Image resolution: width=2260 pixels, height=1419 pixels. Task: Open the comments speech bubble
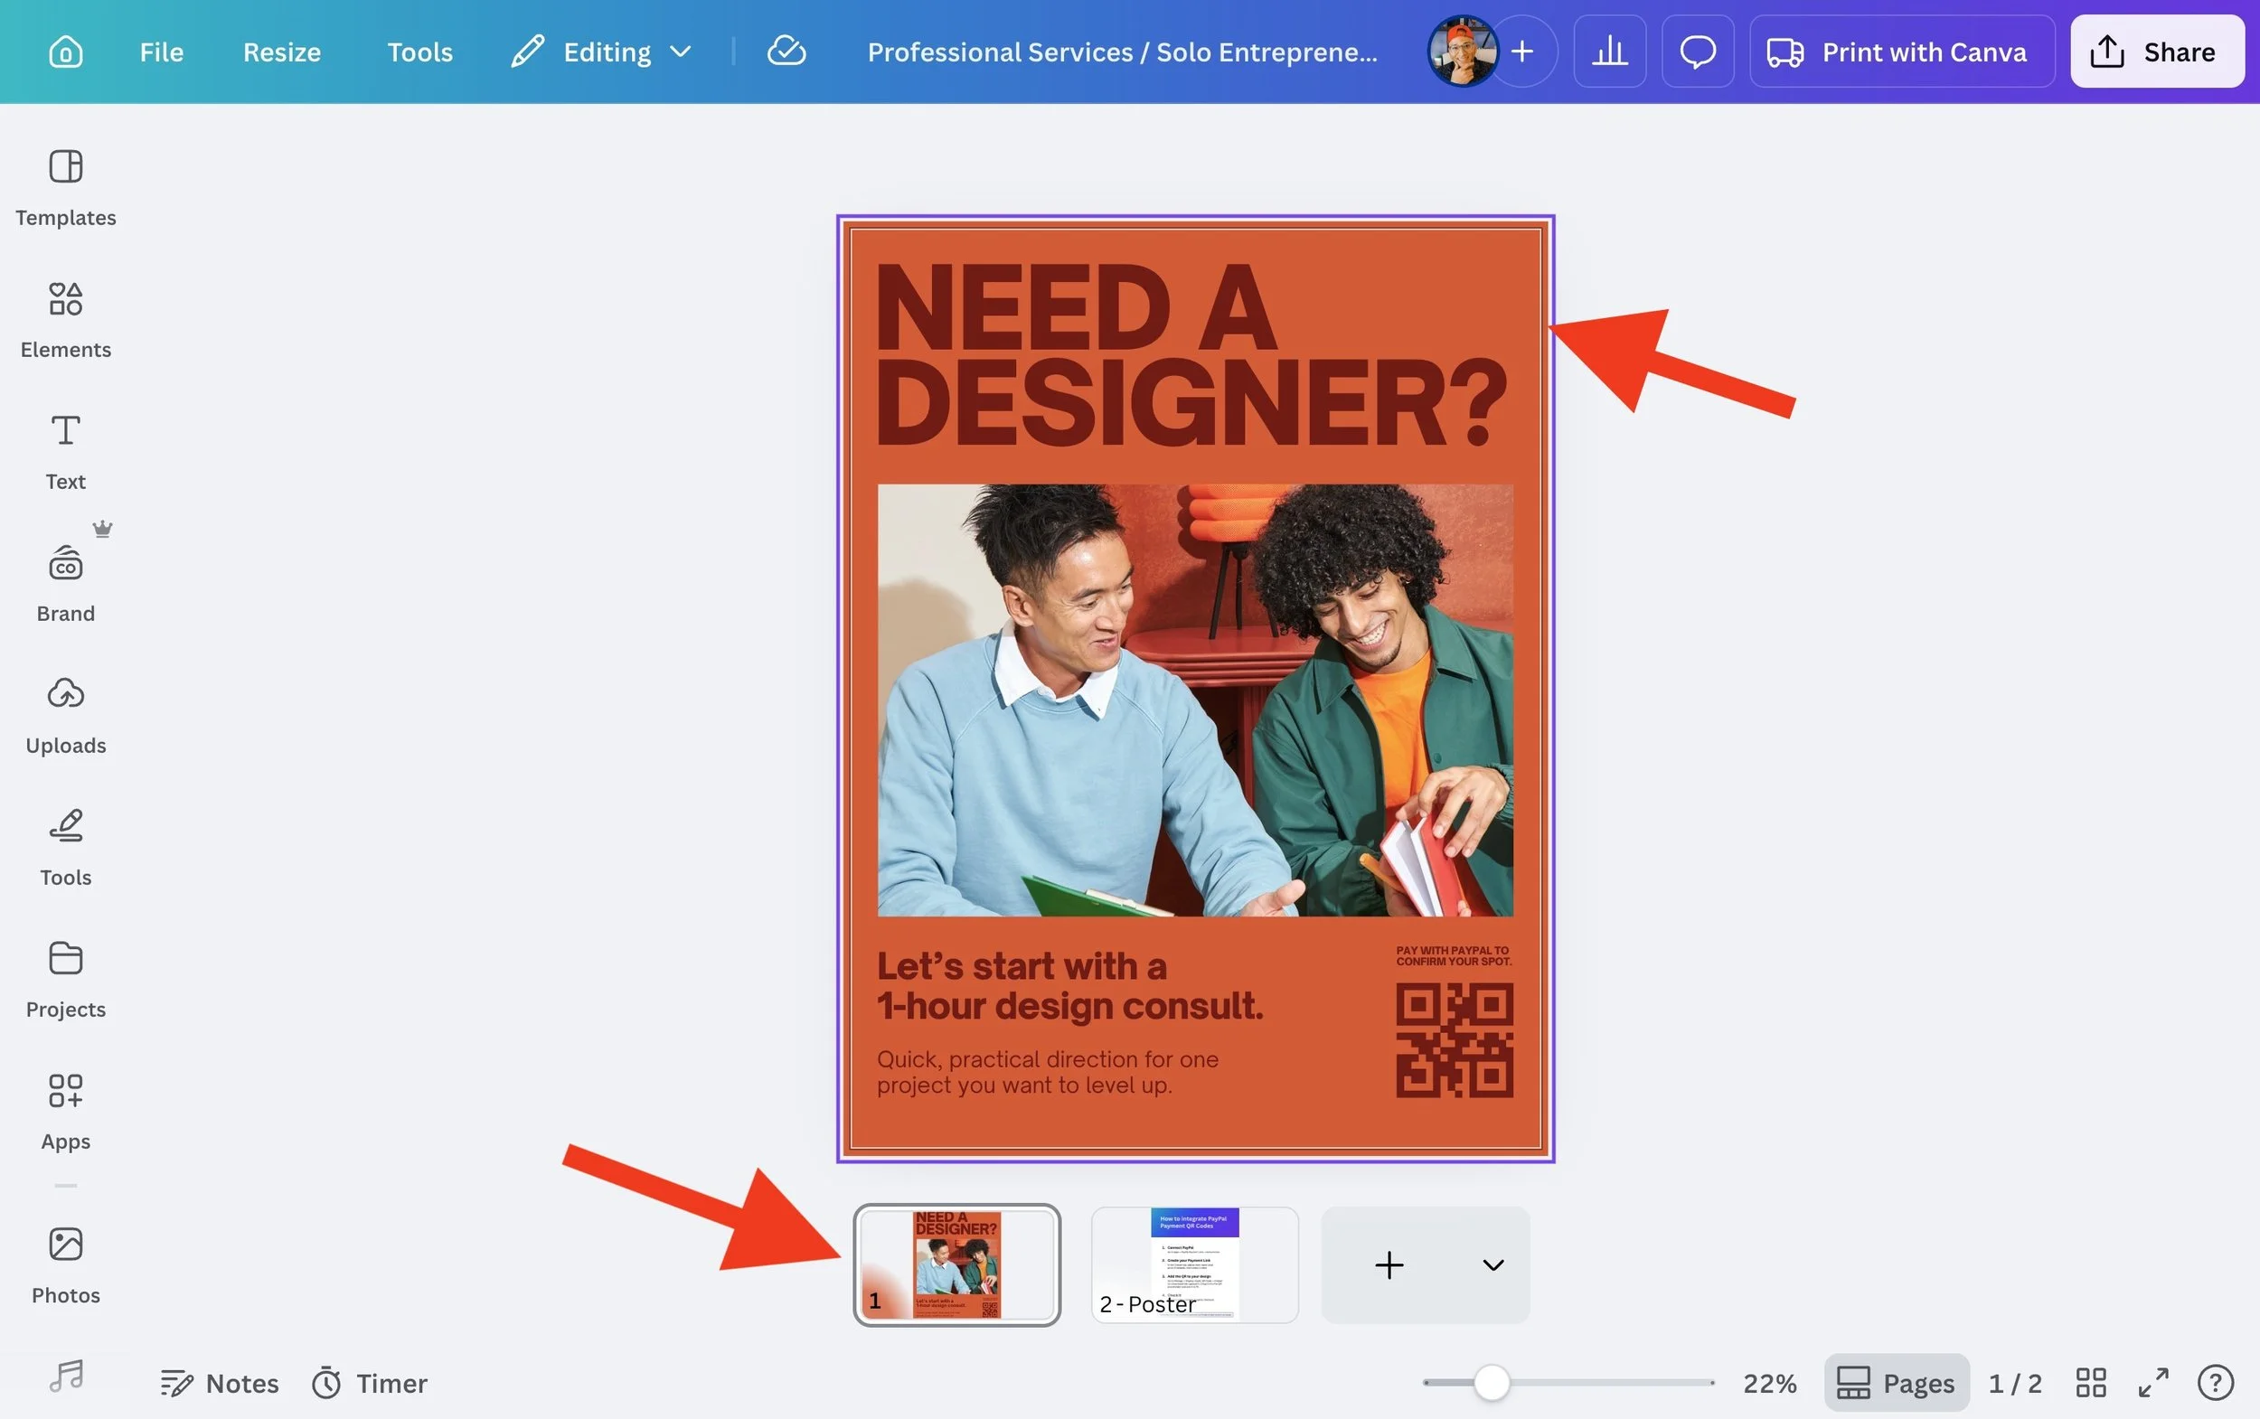(1697, 52)
